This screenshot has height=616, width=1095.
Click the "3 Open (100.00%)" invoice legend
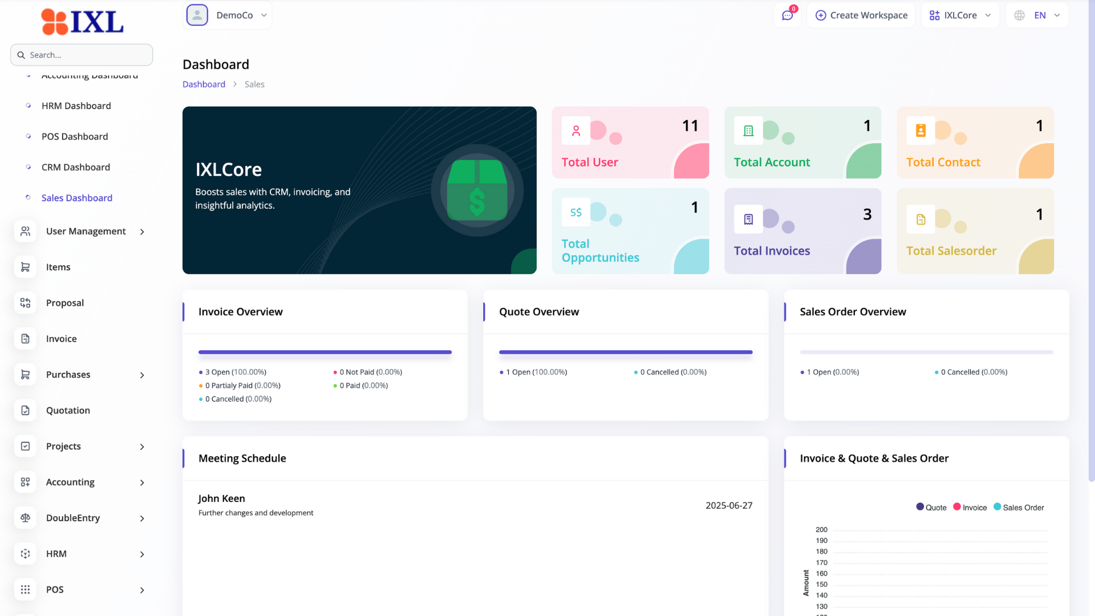tap(233, 372)
